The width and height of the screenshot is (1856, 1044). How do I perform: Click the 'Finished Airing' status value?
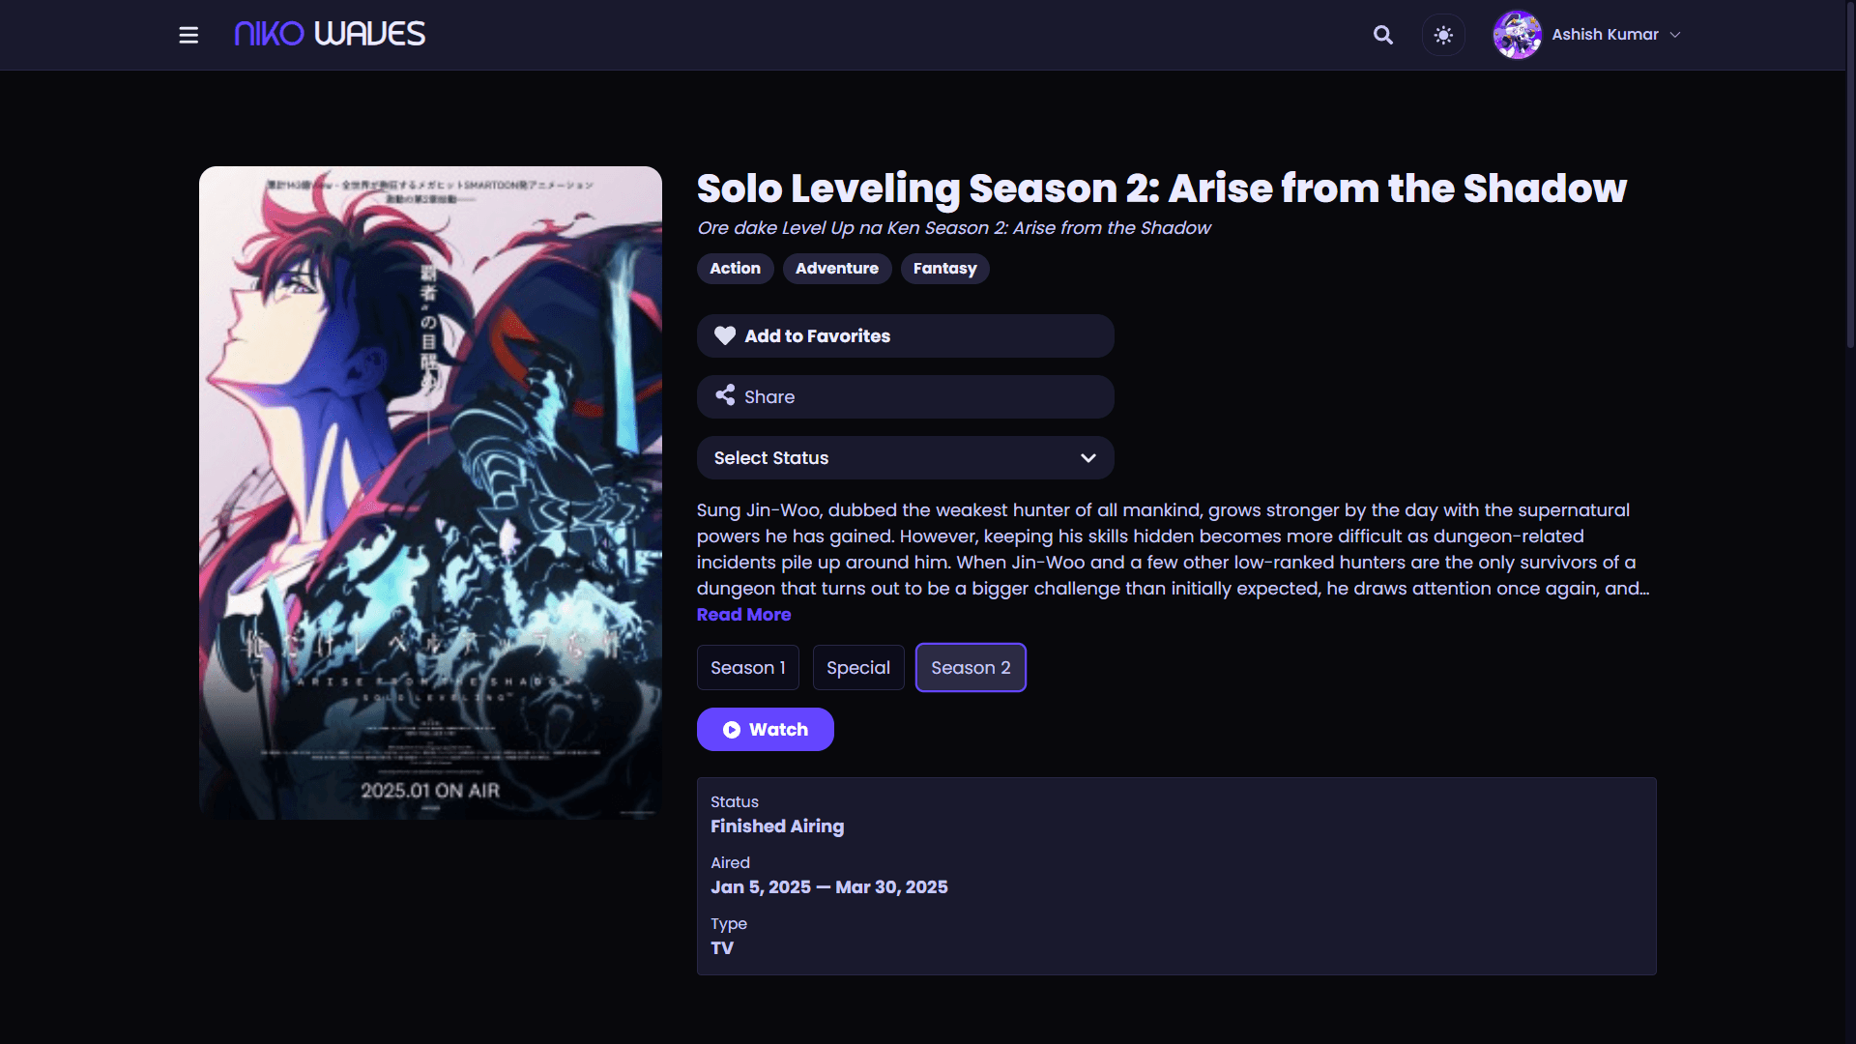(x=777, y=826)
